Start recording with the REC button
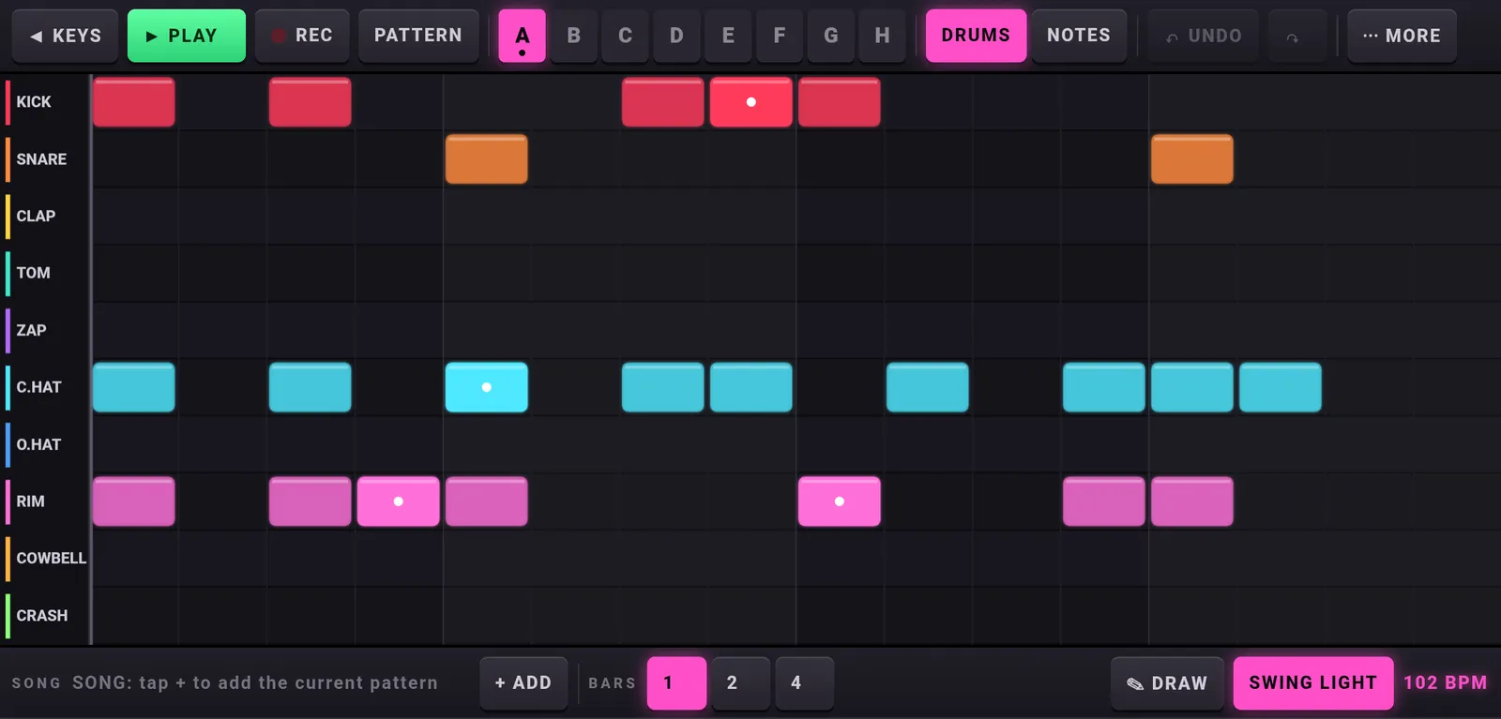The image size is (1501, 719). coord(302,36)
